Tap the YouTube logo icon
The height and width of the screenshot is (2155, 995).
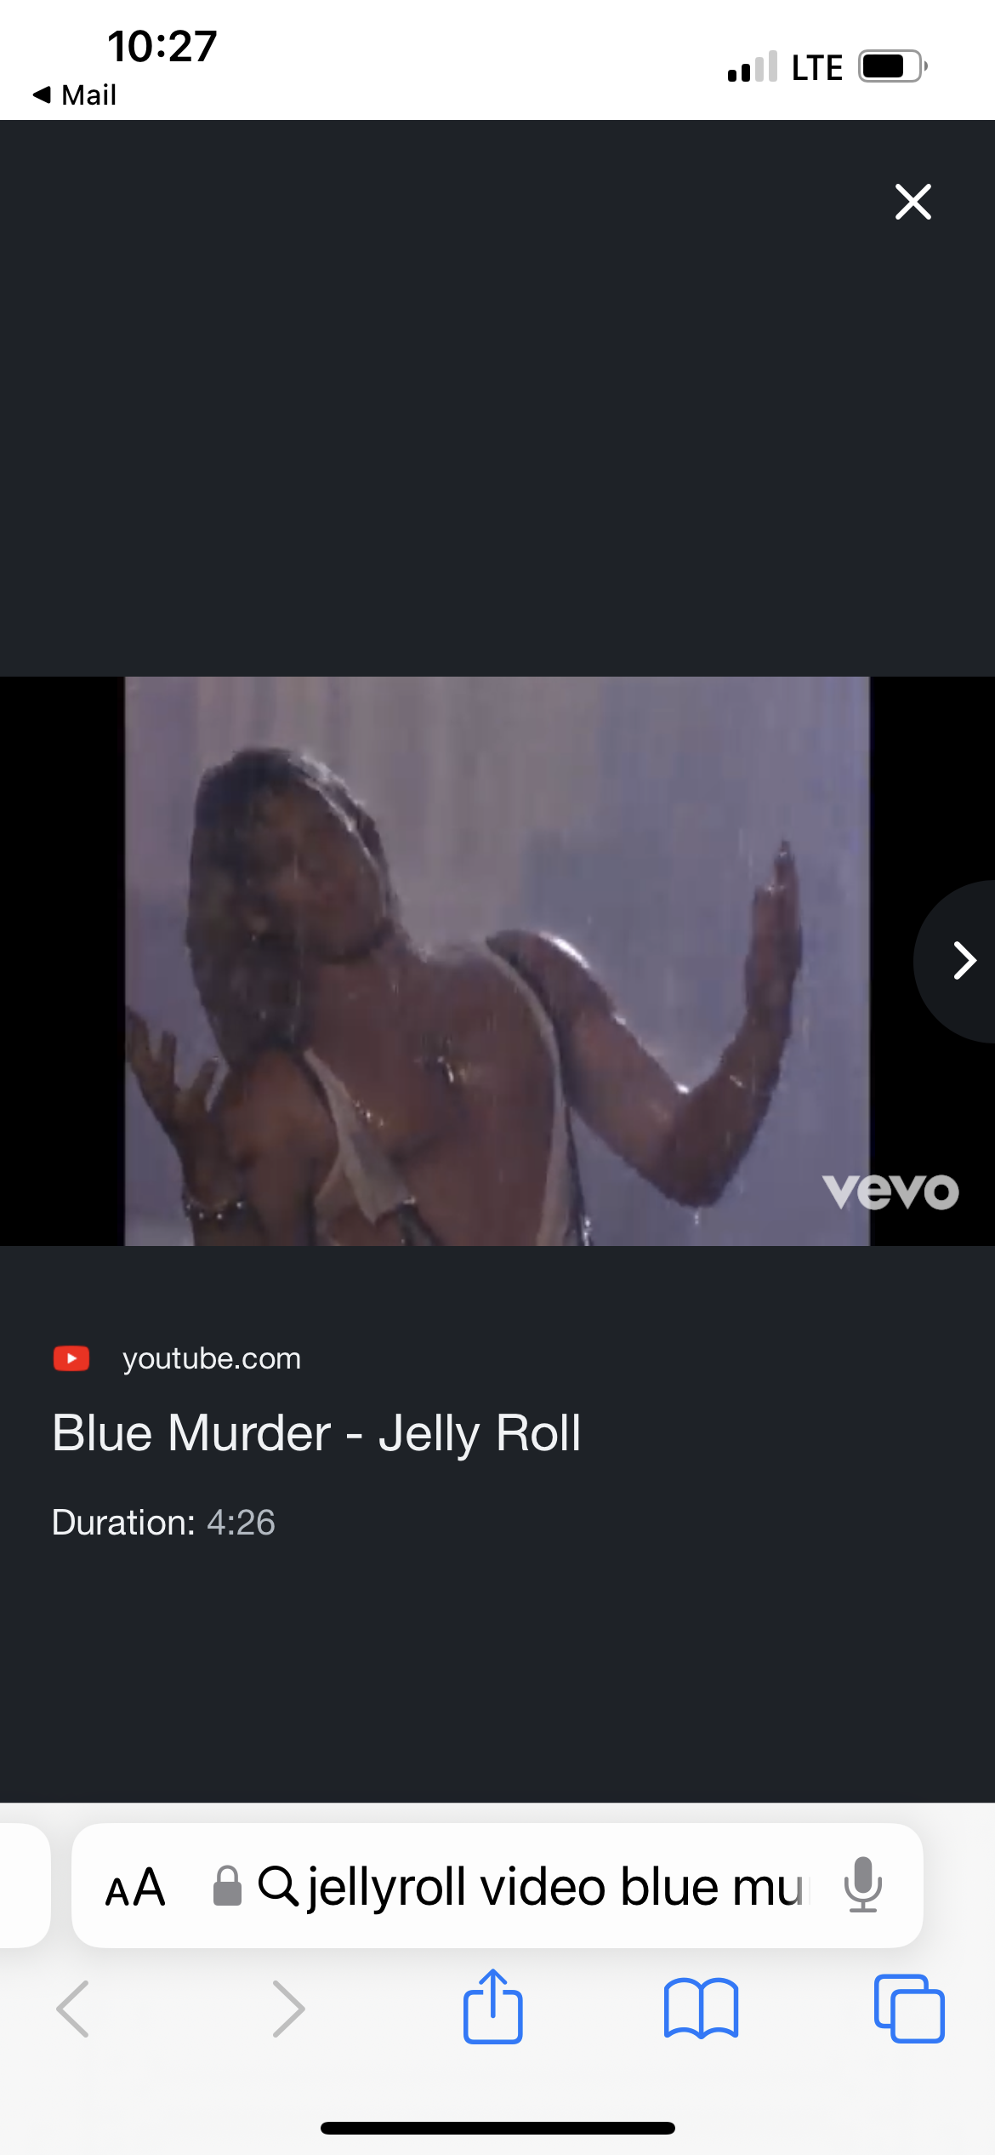[x=71, y=1358]
